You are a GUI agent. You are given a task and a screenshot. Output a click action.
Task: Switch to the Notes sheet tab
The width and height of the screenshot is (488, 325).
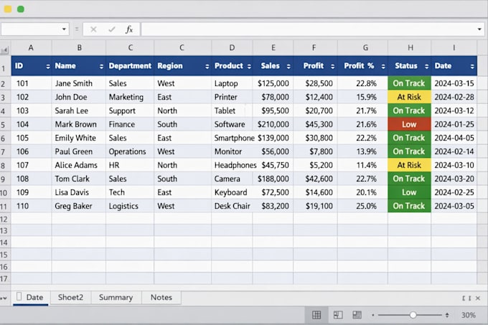point(161,298)
